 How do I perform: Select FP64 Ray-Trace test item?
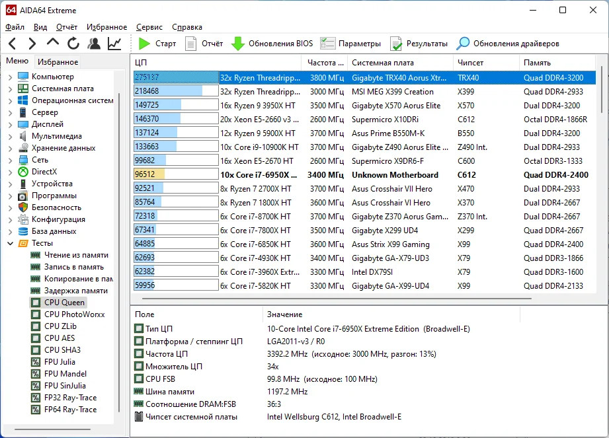70,410
